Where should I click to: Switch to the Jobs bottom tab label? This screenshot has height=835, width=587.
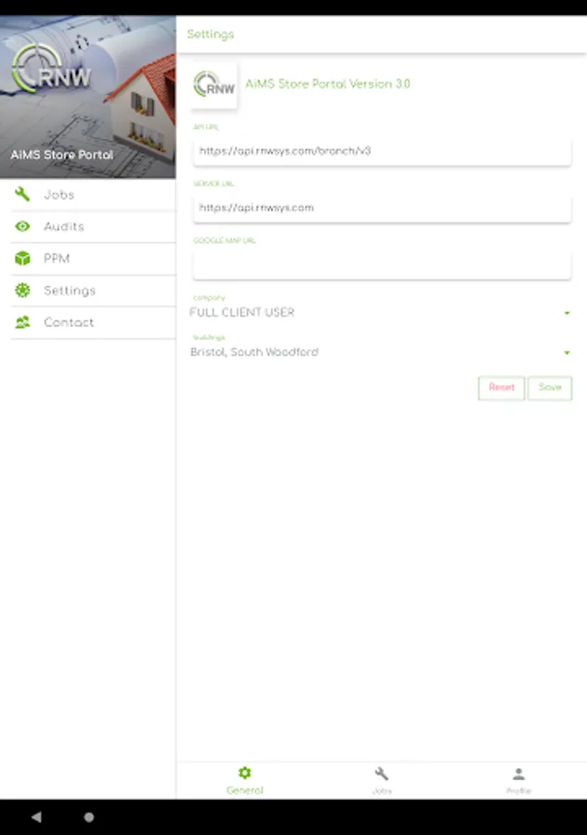point(381,791)
